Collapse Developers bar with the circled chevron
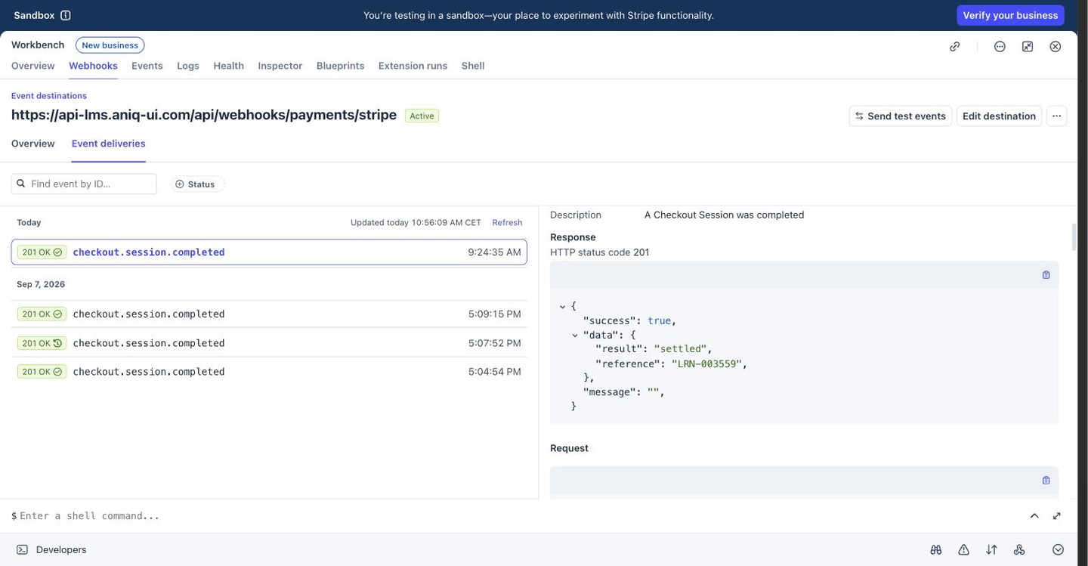1088x566 pixels. pos(1058,549)
